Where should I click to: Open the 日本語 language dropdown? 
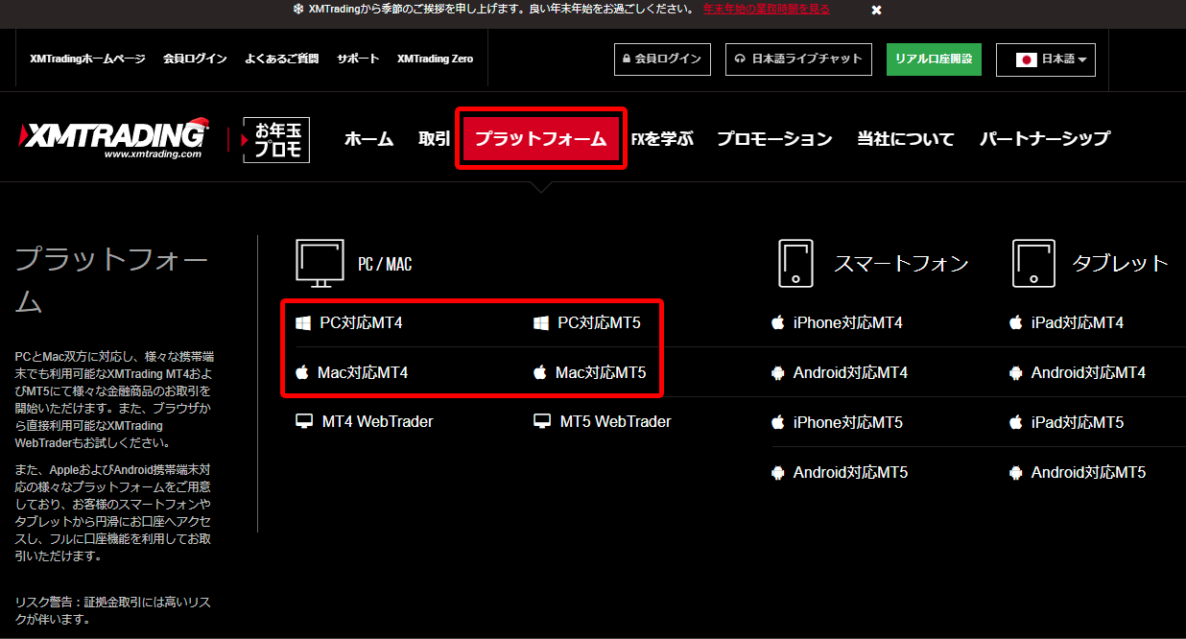click(1045, 59)
